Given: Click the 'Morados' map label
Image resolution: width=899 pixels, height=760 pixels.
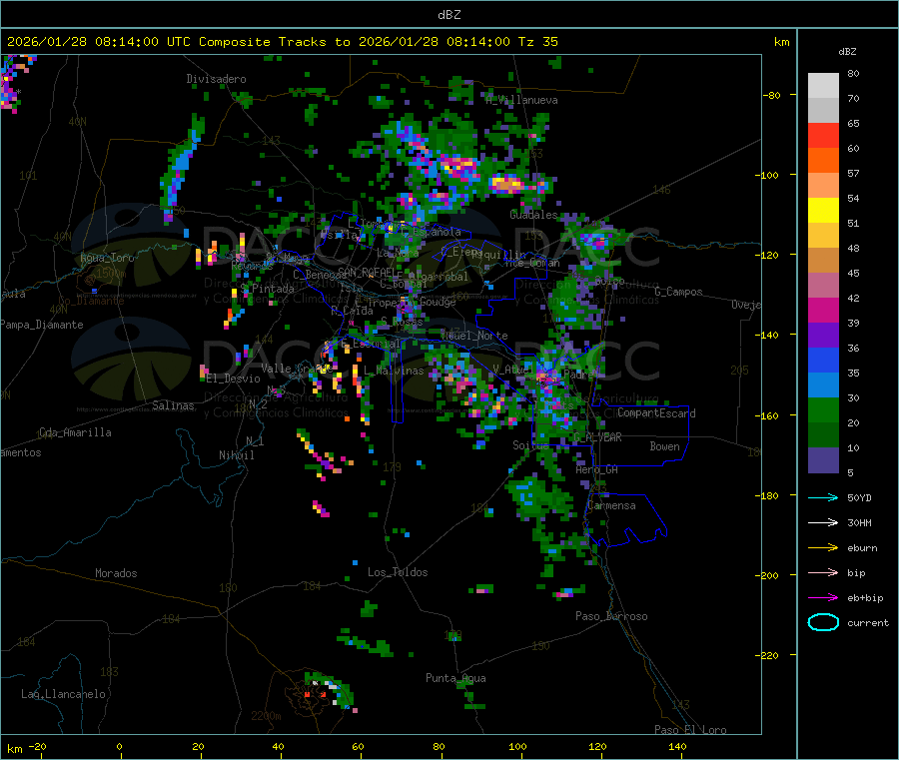Looking at the screenshot, I should pyautogui.click(x=116, y=573).
